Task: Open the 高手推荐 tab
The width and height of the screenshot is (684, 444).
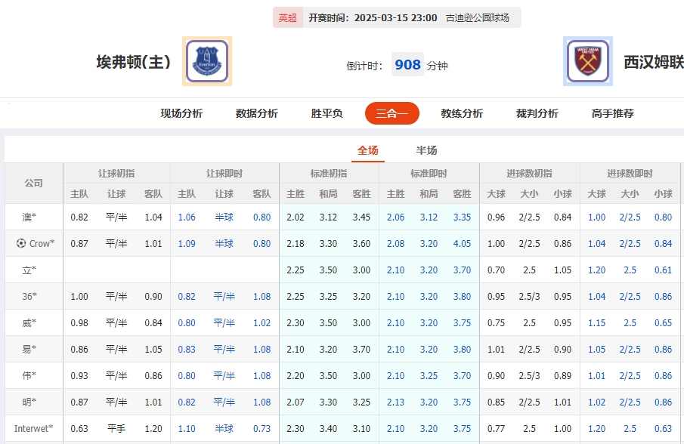Action: point(612,113)
